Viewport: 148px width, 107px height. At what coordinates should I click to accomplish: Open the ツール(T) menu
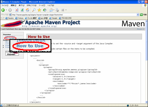pyautogui.click(x=42, y=5)
